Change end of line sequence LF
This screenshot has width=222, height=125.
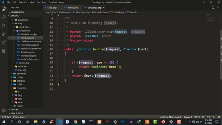(203, 117)
